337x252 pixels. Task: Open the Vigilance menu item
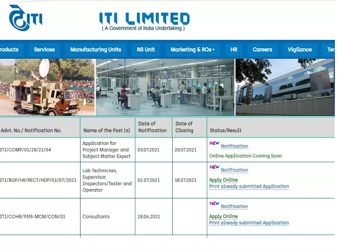pyautogui.click(x=300, y=50)
